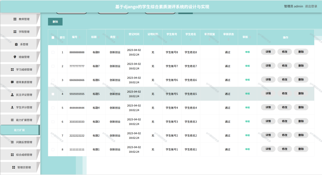Click 删除 button in row 标题6

click(x=301, y=79)
